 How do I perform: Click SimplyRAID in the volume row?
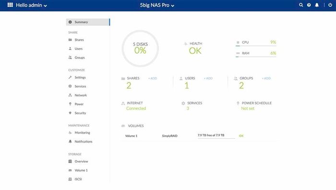point(169,136)
